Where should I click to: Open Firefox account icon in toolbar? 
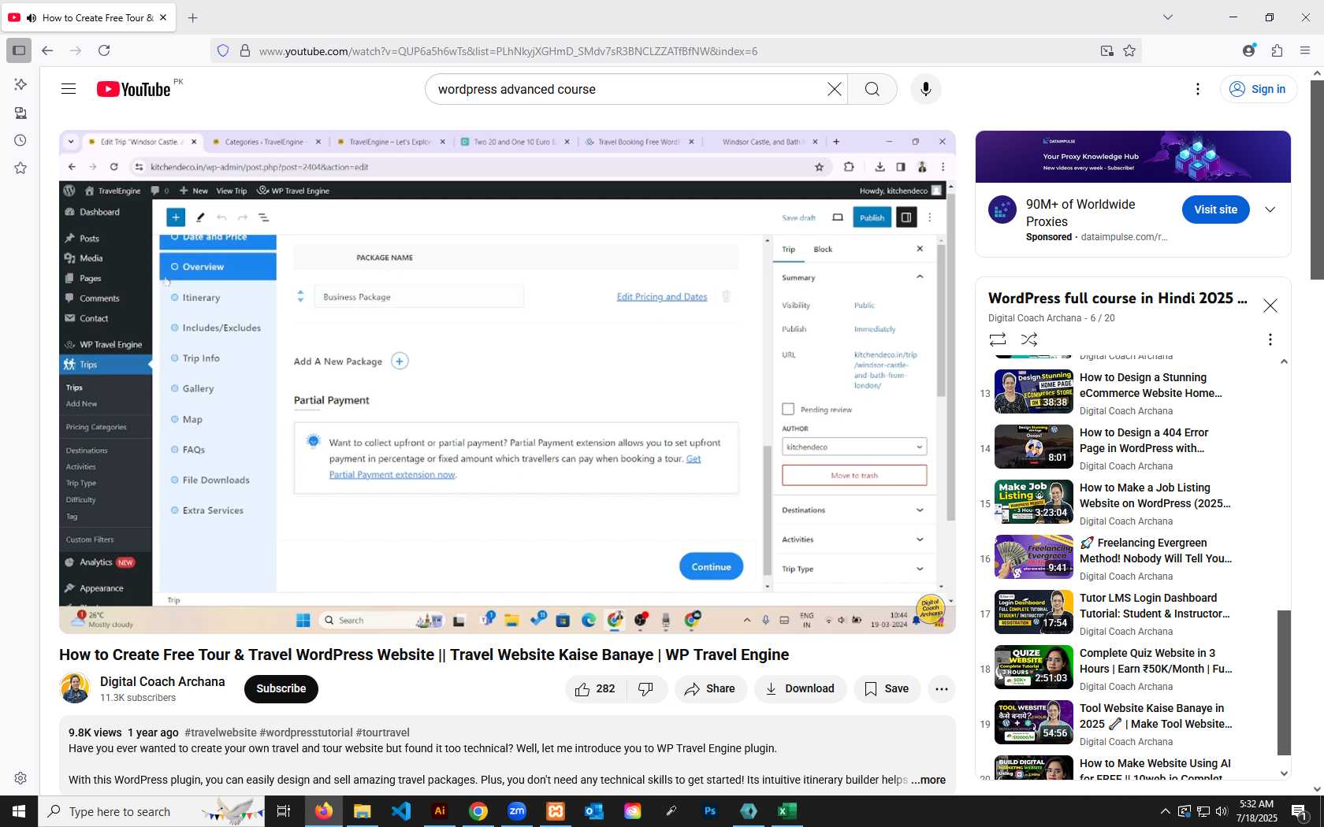click(x=1248, y=50)
